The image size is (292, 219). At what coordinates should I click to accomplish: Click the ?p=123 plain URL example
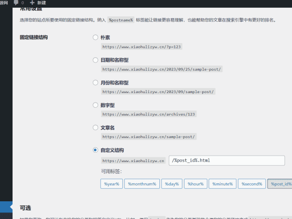(x=142, y=47)
